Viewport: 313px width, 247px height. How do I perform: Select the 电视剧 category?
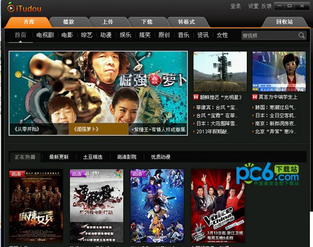tap(45, 35)
